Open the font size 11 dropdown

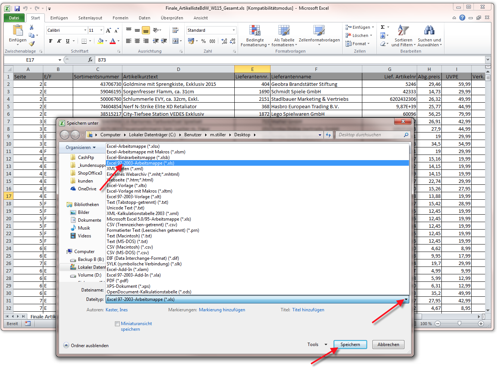[x=101, y=30]
